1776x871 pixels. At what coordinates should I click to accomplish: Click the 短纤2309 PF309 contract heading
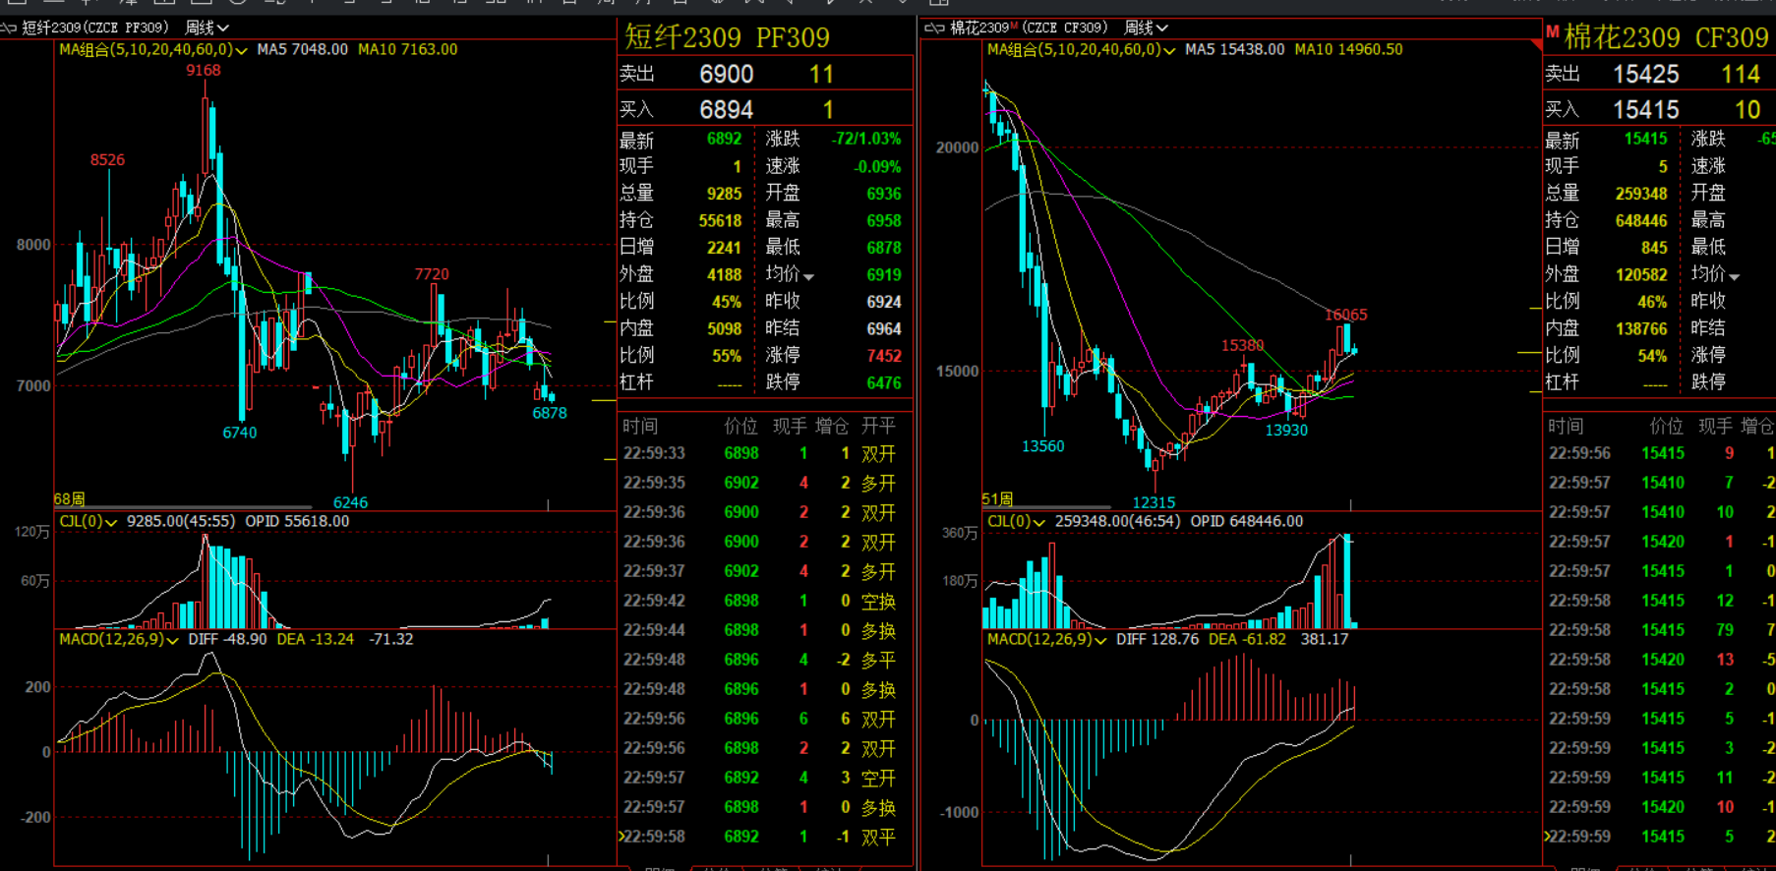coord(727,37)
